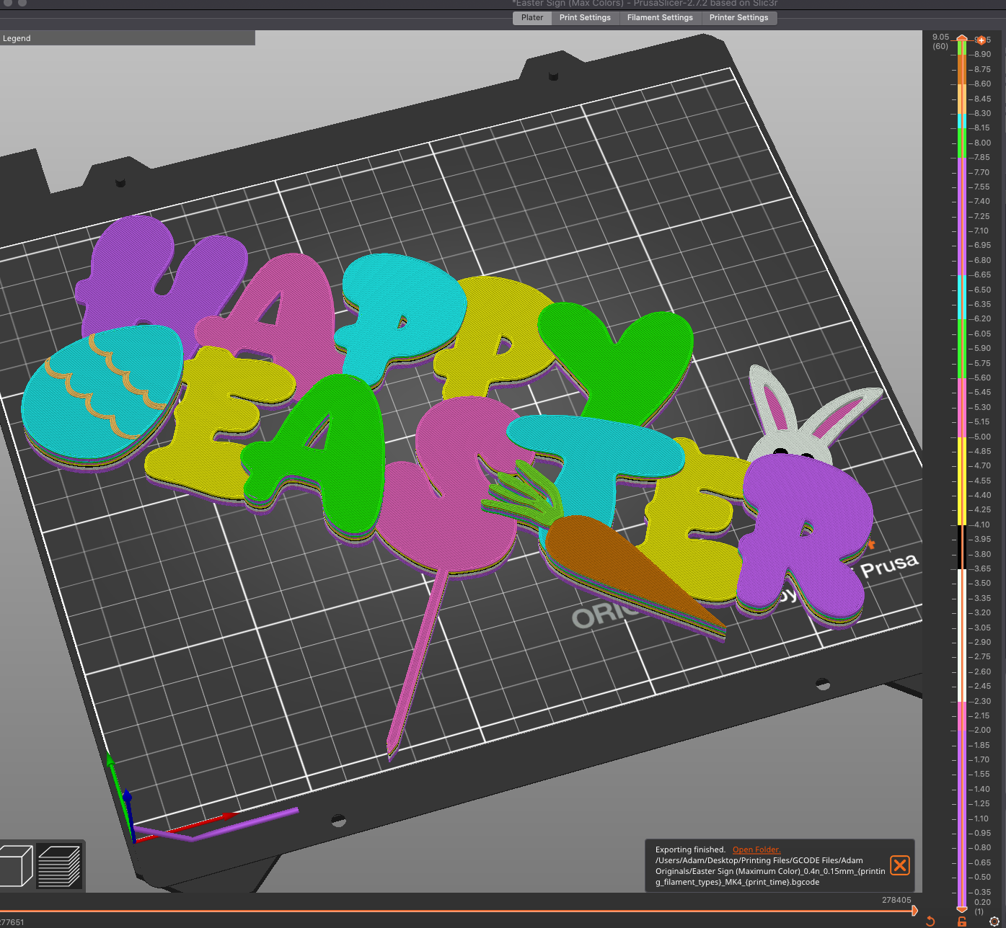The image size is (1006, 928).
Task: Dismiss the Exporting finished notification
Action: tap(900, 865)
